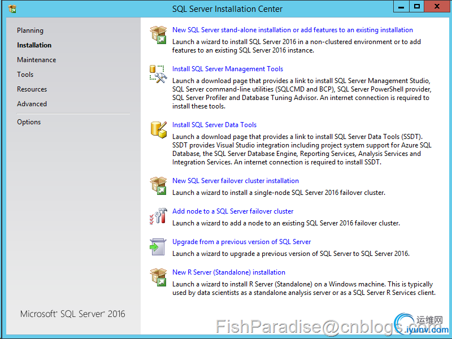Click the Upgrade green arrow icon
This screenshot has width=452, height=339.
pyautogui.click(x=158, y=247)
